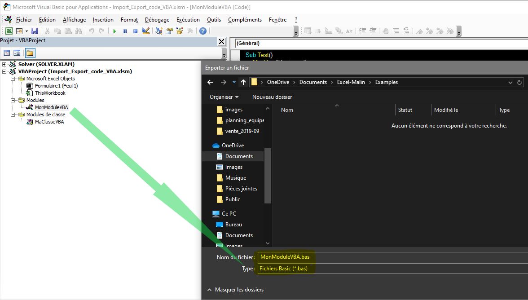Click the Nom du fichier input field

pyautogui.click(x=391, y=257)
